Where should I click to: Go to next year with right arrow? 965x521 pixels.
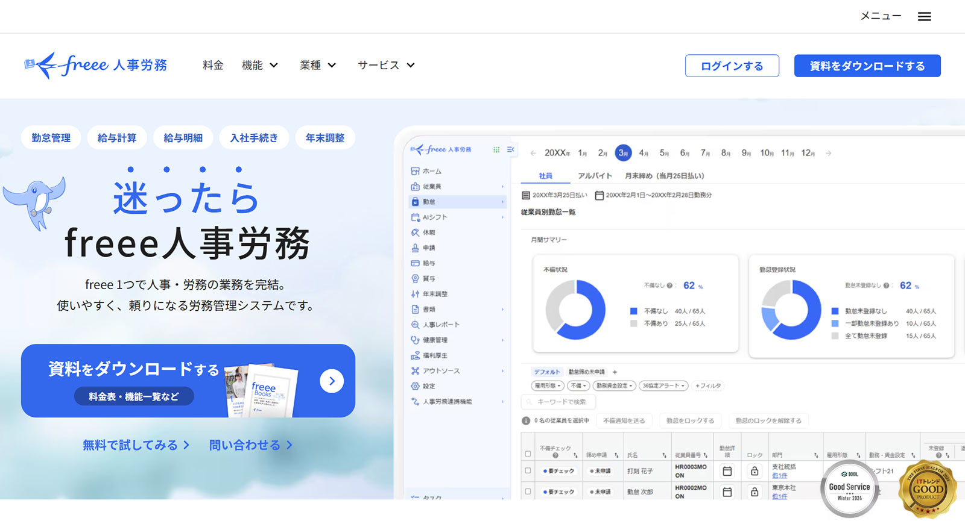click(x=829, y=153)
